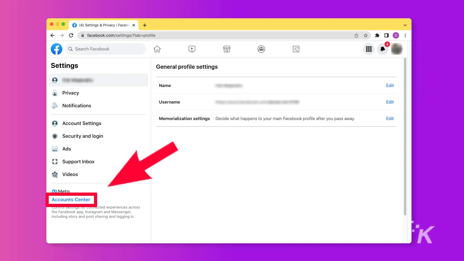
Task: Select the profile name item in Settings sidebar
Action: click(99, 80)
